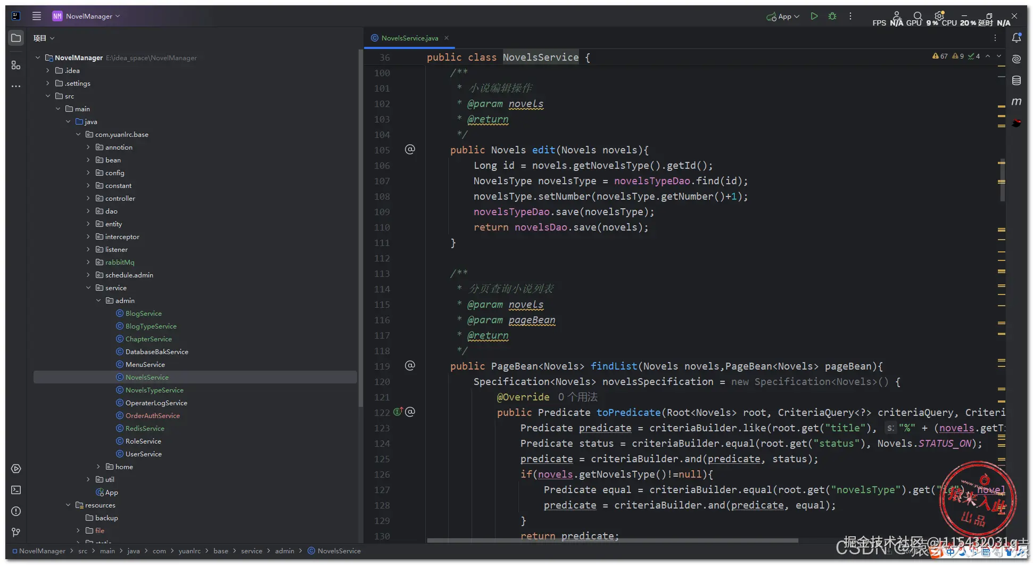Jump to next highlighted problem arrow
Image resolution: width=1033 pixels, height=565 pixels.
pos(999,56)
